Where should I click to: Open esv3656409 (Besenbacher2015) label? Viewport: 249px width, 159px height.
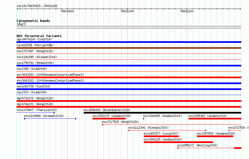tap(107, 110)
